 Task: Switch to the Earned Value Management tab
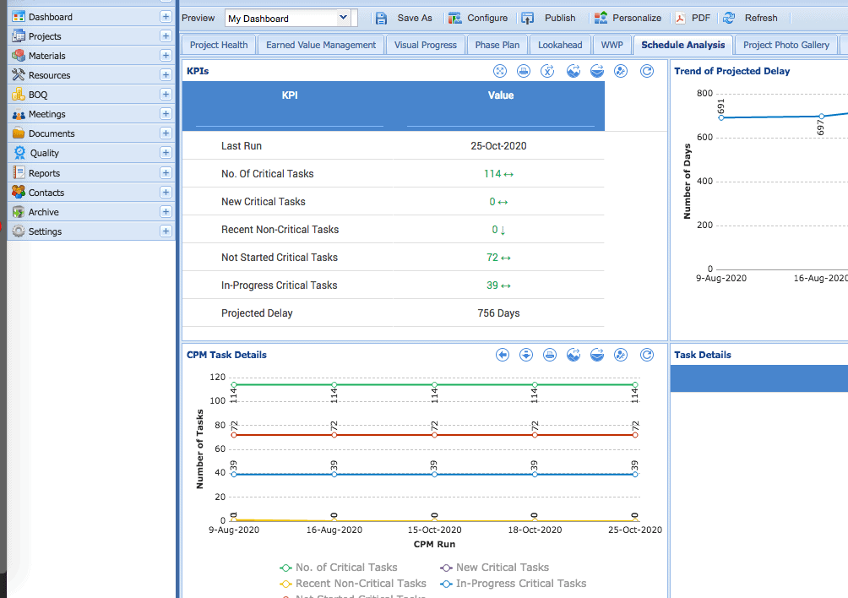coord(321,46)
